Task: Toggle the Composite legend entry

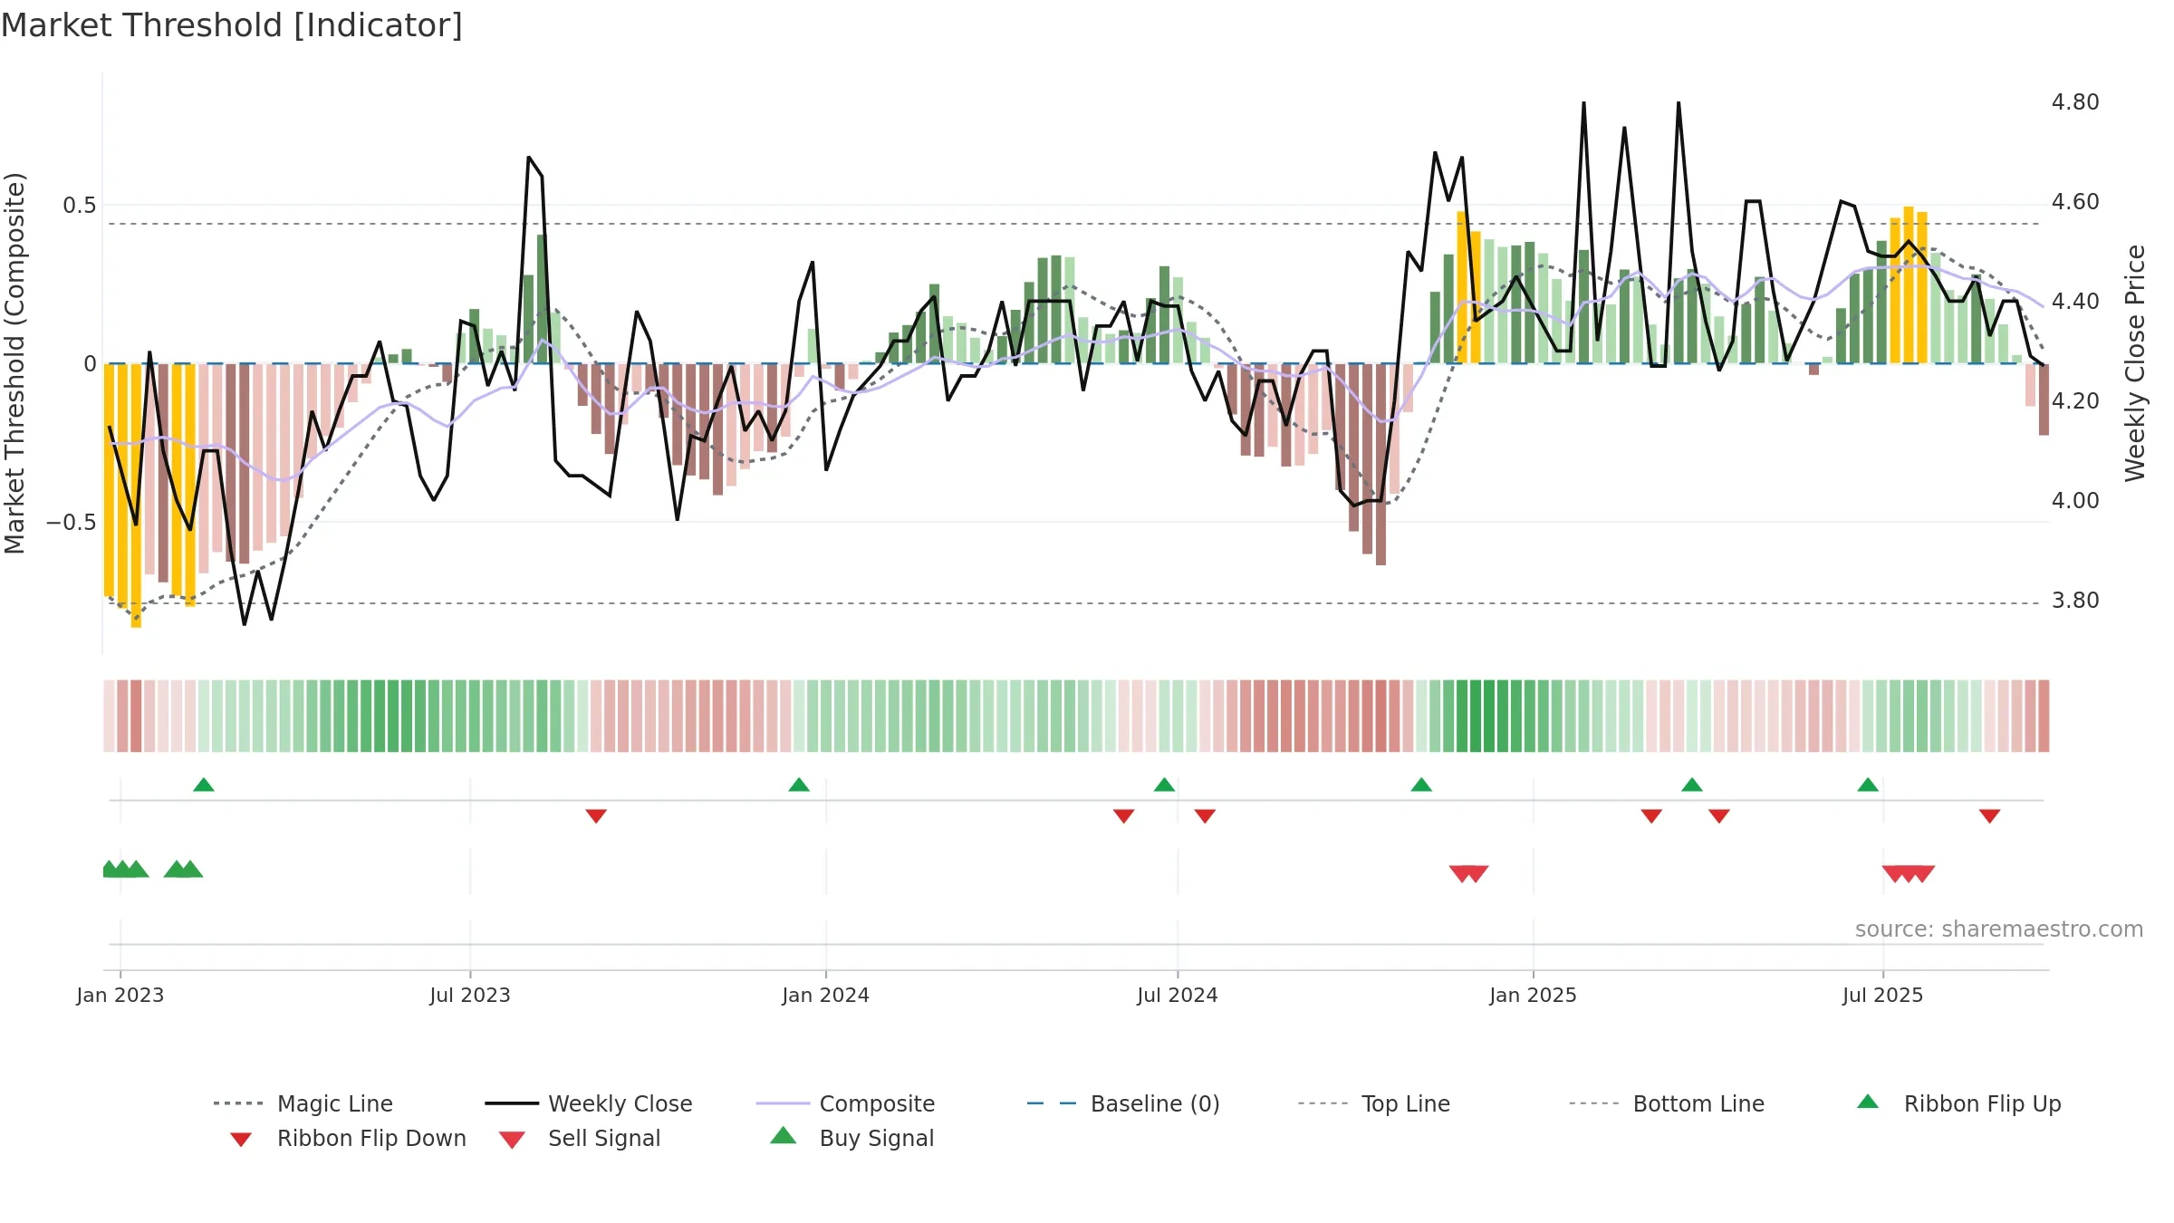Action: [x=846, y=1103]
